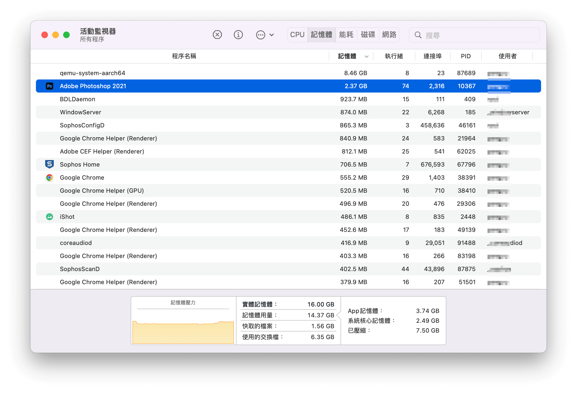The image size is (577, 393).
Task: Click the iShot app icon
Action: (50, 217)
